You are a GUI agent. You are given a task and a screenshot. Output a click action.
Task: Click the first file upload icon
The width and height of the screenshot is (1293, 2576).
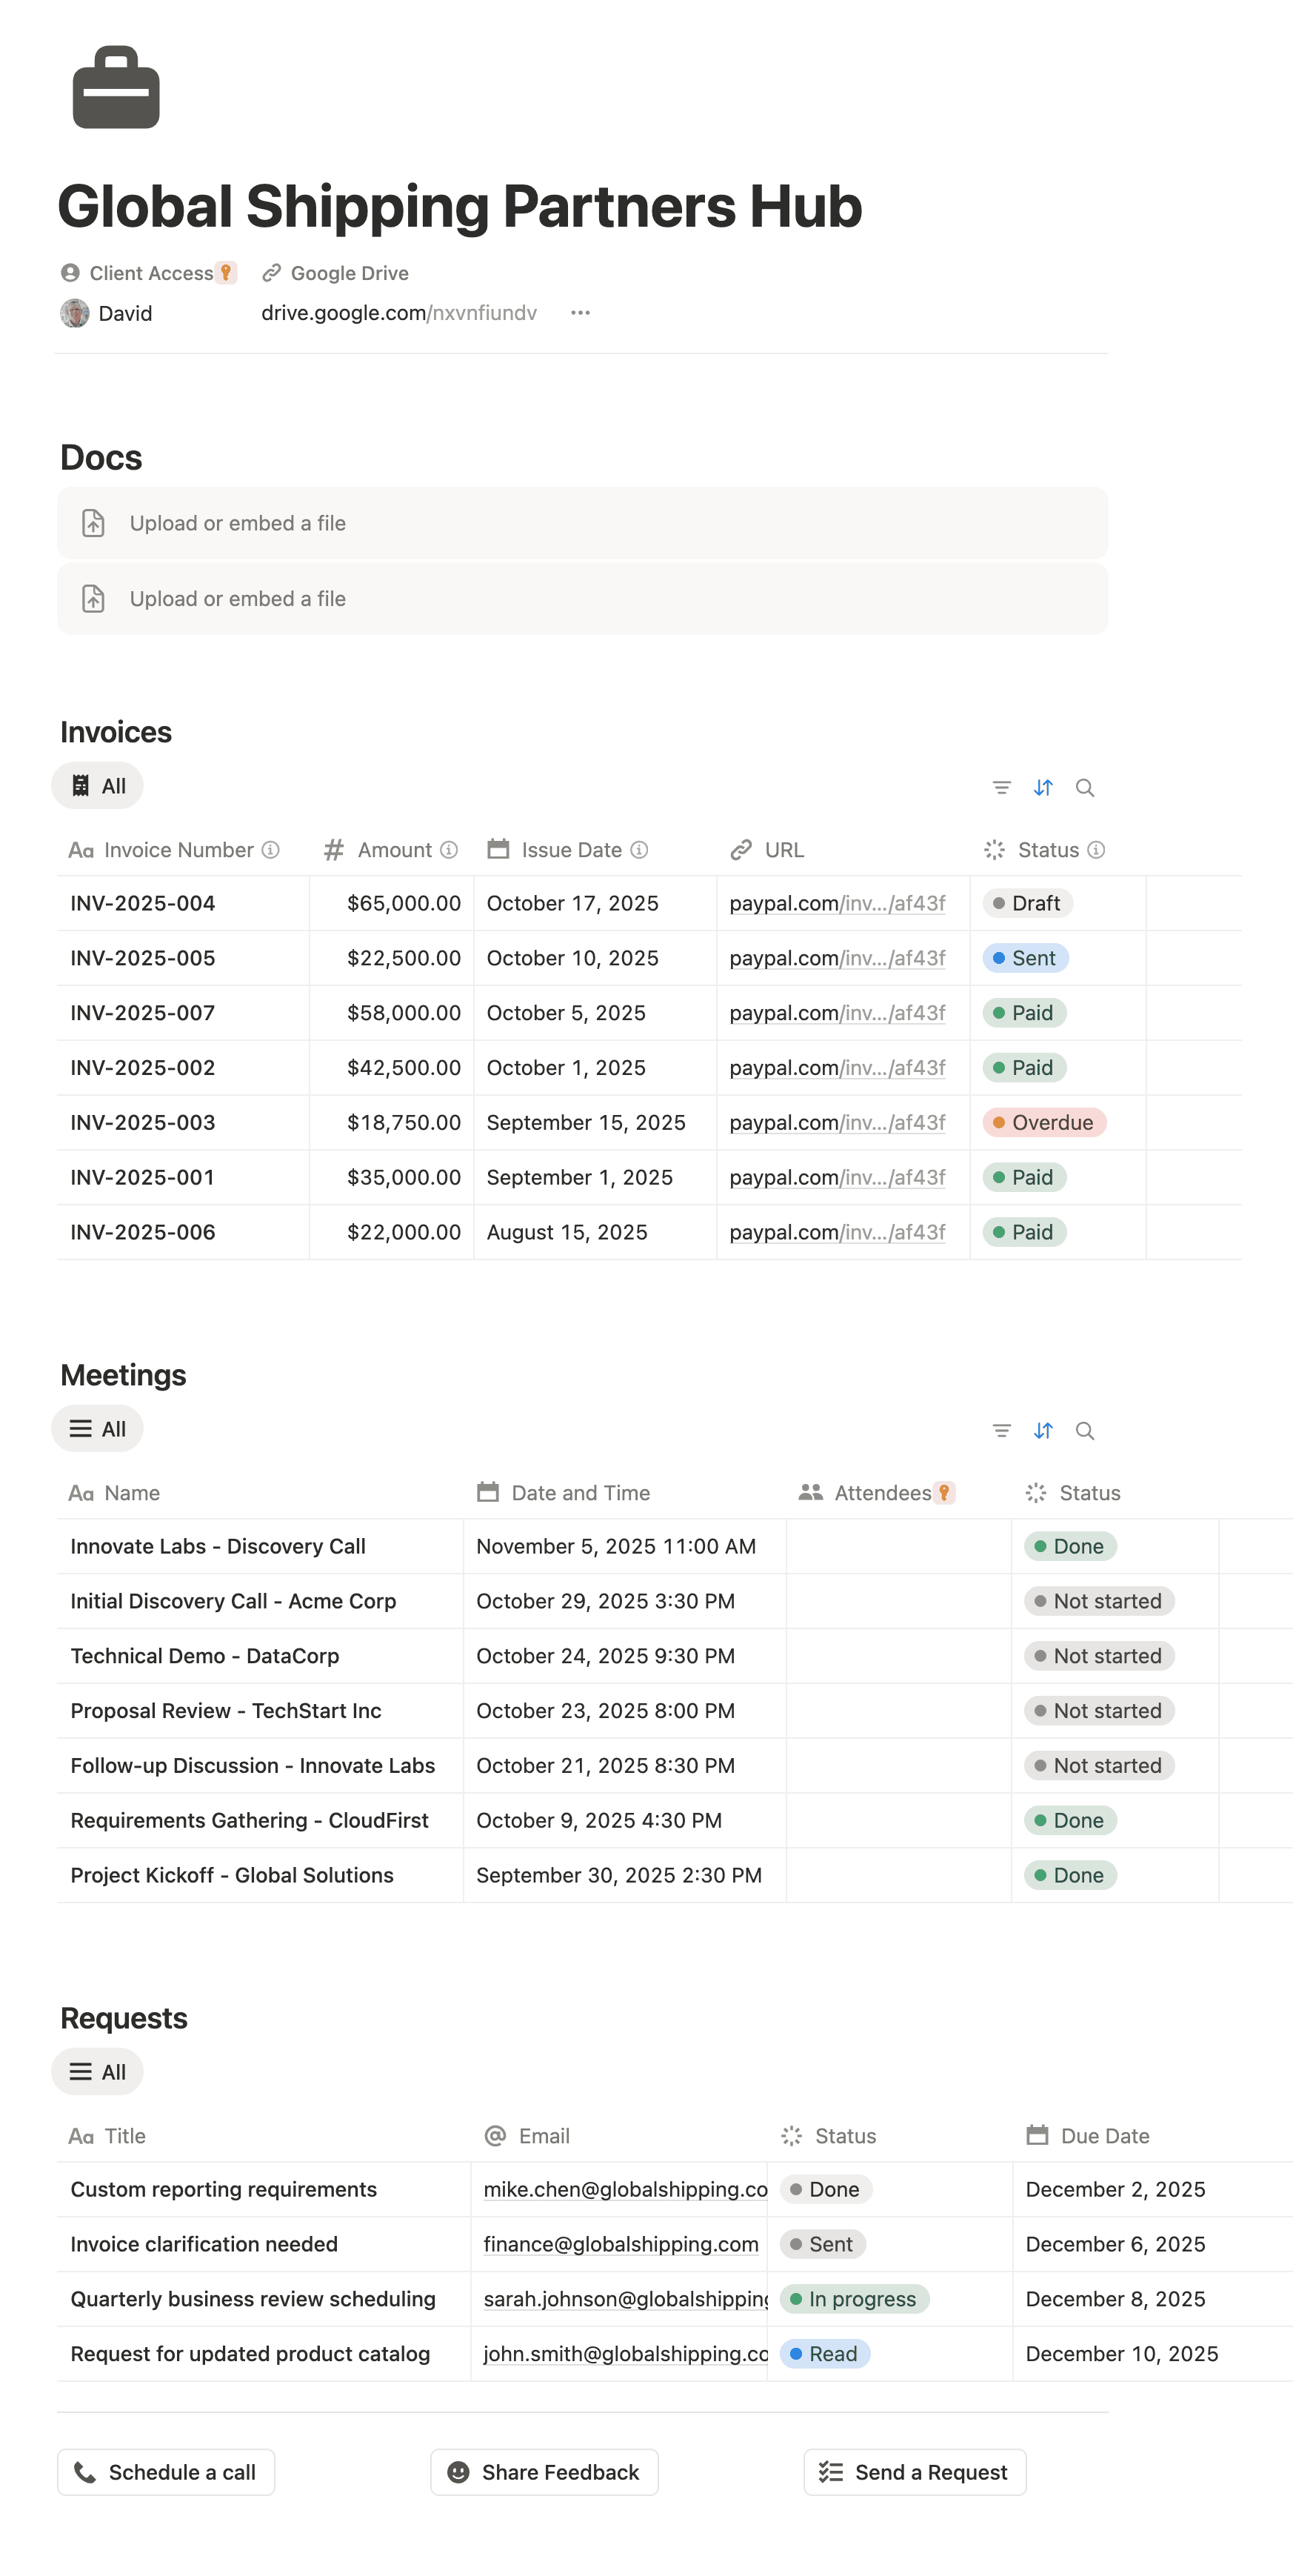(x=93, y=523)
